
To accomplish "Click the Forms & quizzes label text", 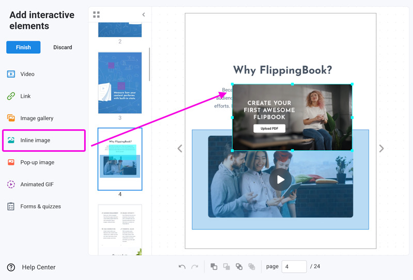I will (x=41, y=207).
